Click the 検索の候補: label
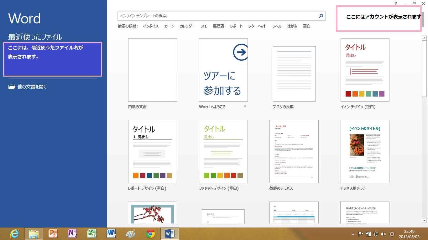 click(128, 26)
